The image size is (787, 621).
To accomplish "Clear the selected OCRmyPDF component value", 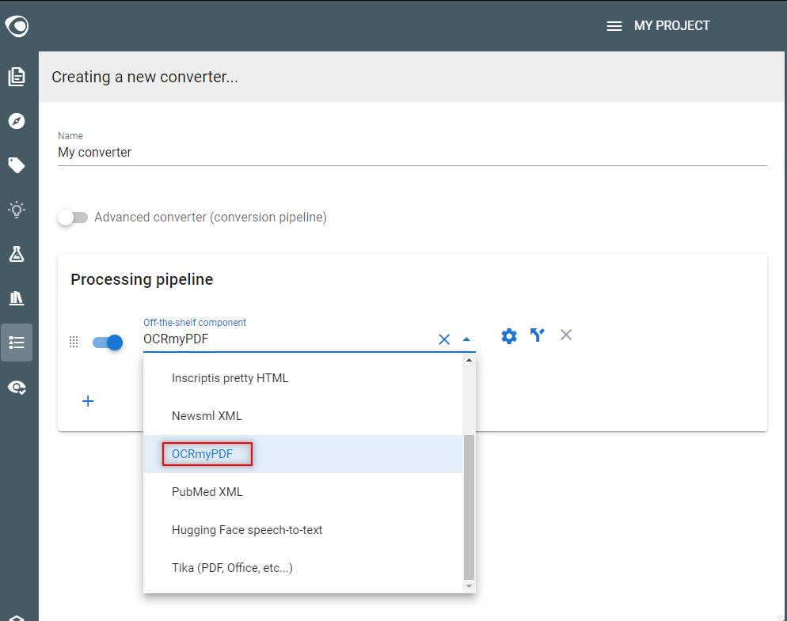I will tap(444, 339).
